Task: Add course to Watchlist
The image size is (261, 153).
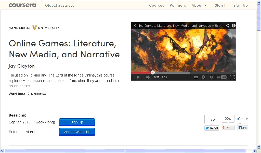Action: click(77, 132)
